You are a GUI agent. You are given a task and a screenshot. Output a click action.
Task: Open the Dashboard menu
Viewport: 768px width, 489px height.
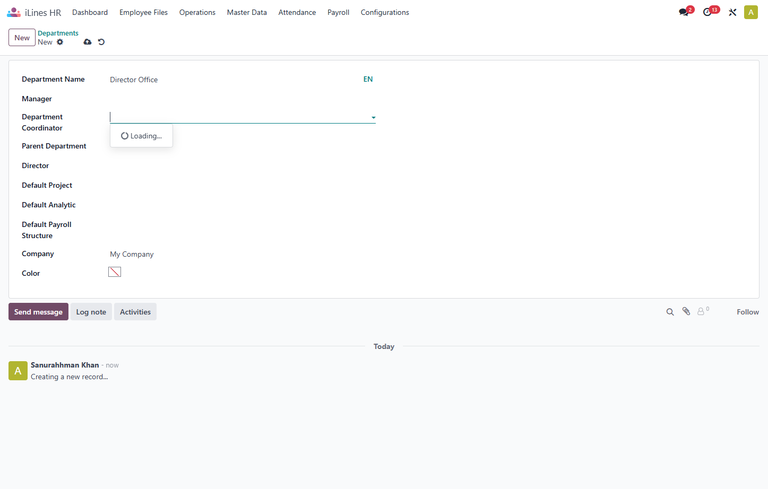pos(90,12)
